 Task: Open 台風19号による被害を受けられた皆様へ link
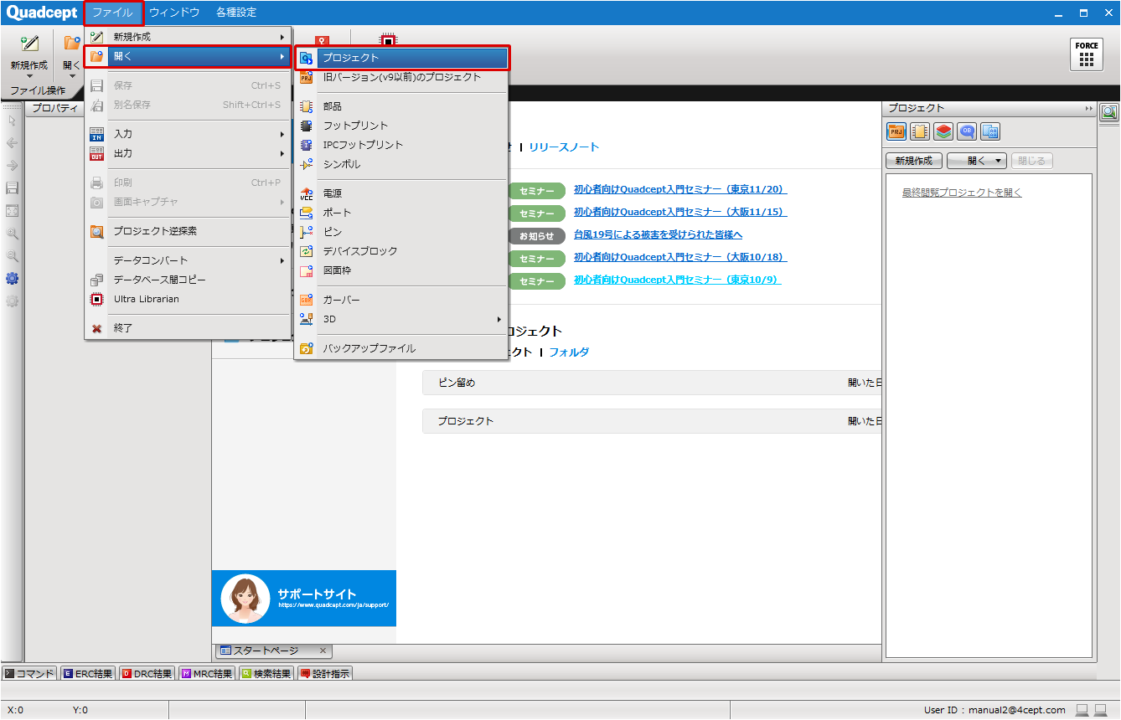(658, 234)
